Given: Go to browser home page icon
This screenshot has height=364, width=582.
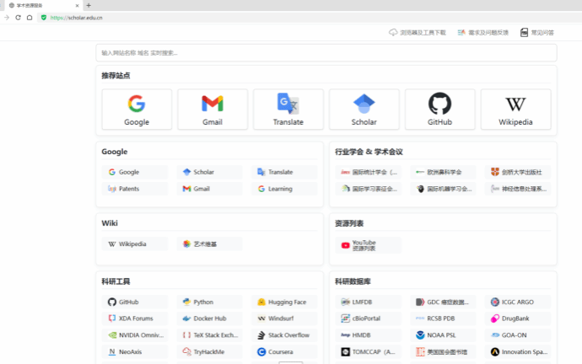Looking at the screenshot, I should coord(30,18).
